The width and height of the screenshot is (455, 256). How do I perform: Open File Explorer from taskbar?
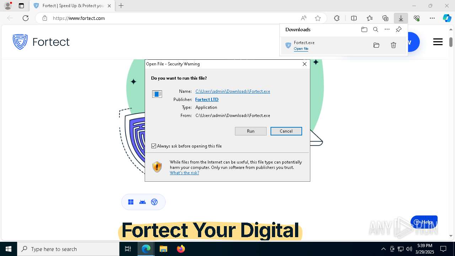(x=163, y=249)
